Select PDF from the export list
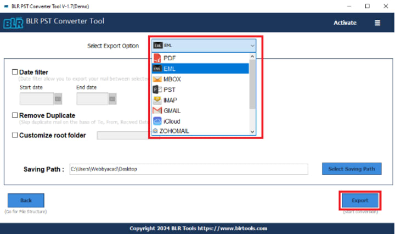 pyautogui.click(x=200, y=58)
